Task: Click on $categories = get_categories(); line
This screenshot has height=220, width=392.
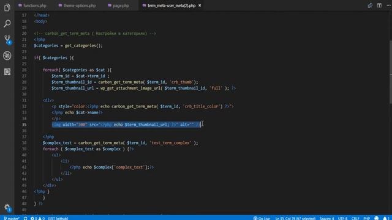Action: coord(68,46)
